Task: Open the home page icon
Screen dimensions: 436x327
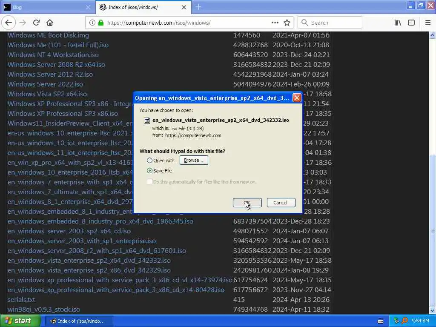Action: [50, 23]
